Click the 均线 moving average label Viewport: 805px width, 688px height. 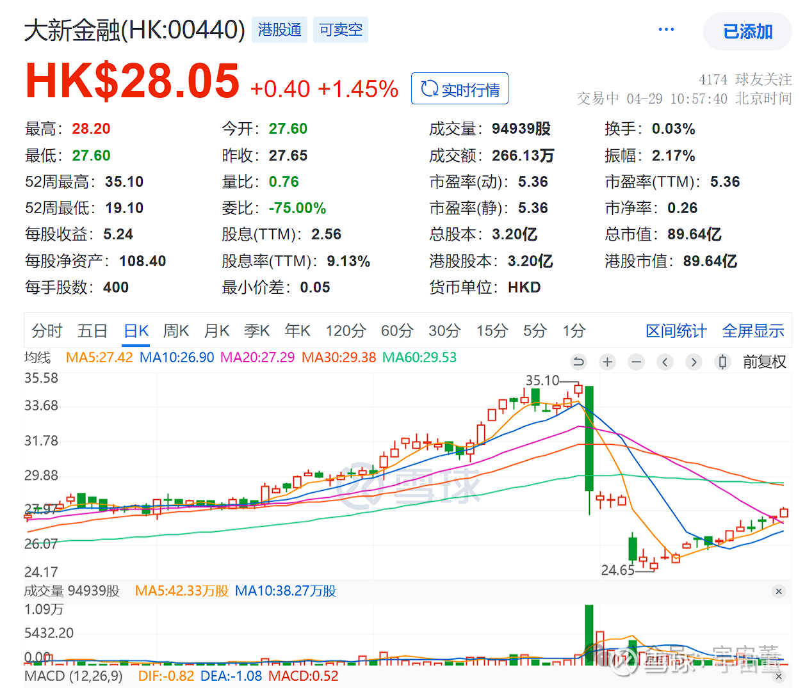tap(37, 357)
